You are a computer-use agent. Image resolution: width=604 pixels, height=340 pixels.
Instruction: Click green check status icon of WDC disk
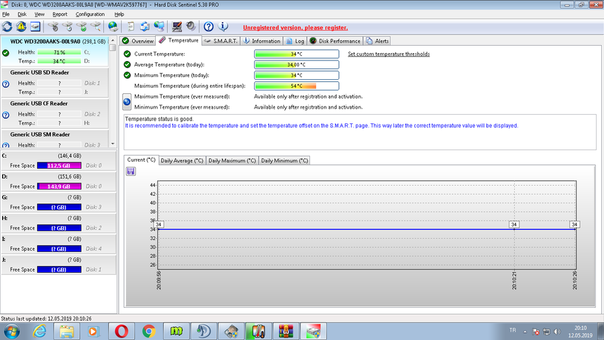6,53
